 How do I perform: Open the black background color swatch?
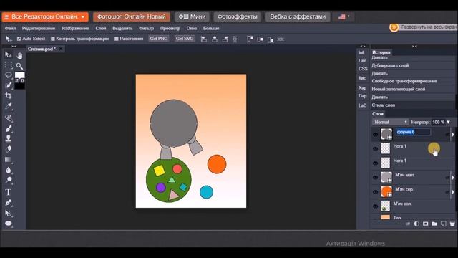click(x=19, y=86)
